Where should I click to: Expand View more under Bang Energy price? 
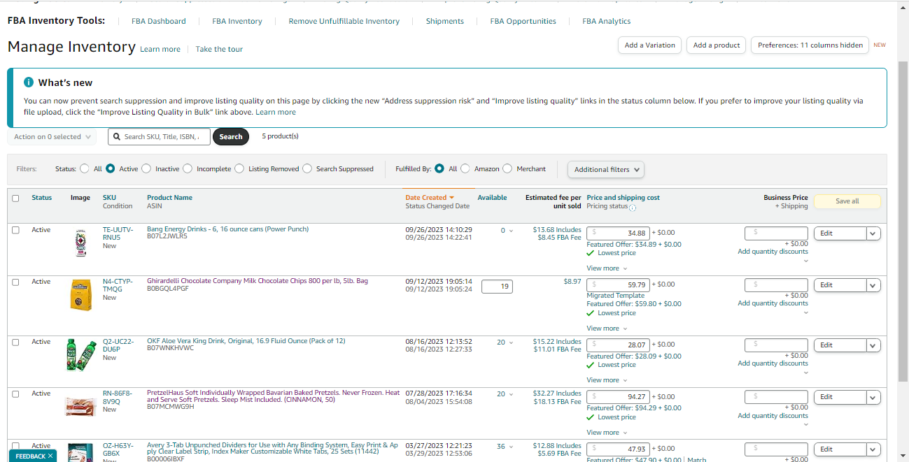pos(607,268)
